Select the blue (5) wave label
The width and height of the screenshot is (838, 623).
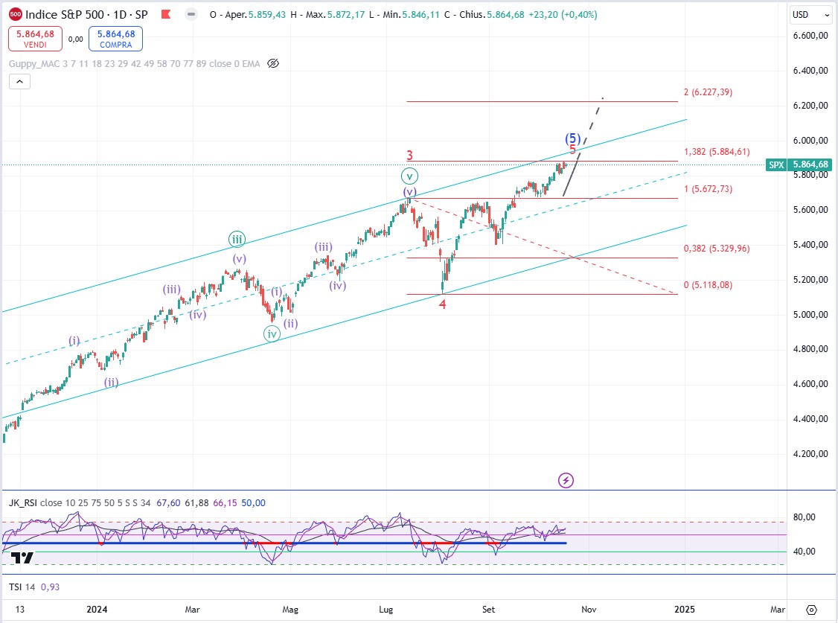pyautogui.click(x=573, y=139)
